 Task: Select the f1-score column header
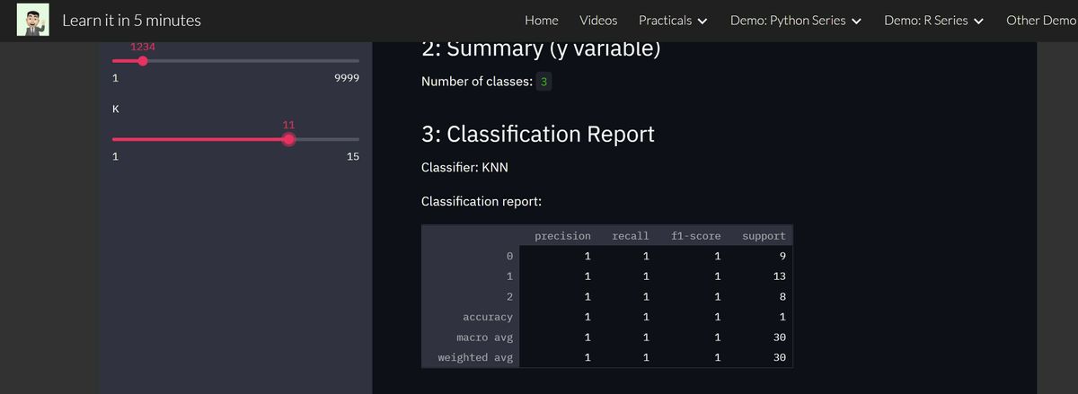tap(695, 236)
